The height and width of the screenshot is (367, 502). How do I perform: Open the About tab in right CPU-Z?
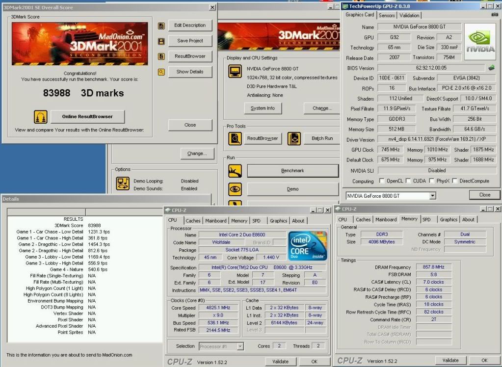468,219
